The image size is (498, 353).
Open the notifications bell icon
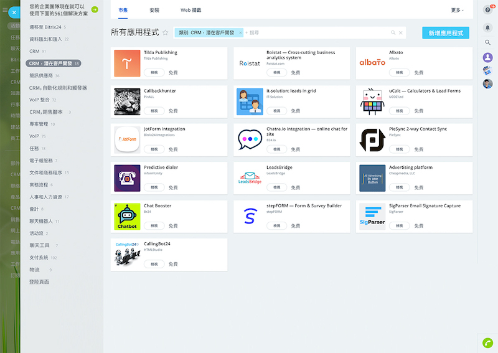487,27
